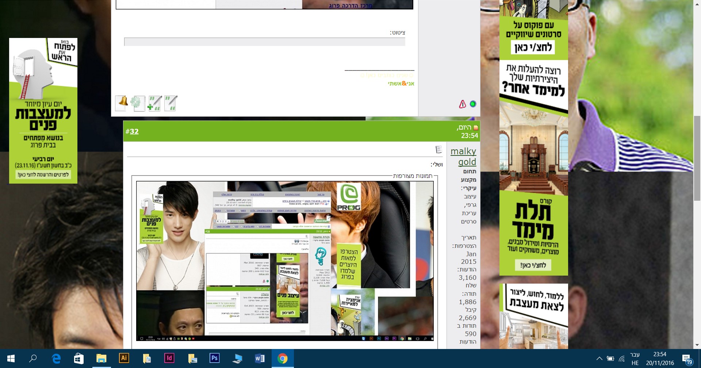Click the thanks-received count '2,669'
701x368 pixels.
(x=467, y=318)
